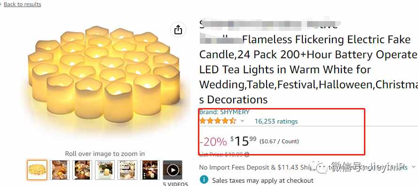Expand the rating breakdown chevron
Viewport: 418px width, 186px height.
(242, 121)
